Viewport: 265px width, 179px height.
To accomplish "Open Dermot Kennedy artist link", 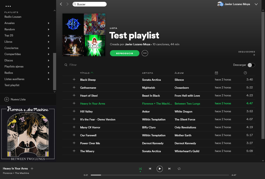I will click(153, 143).
